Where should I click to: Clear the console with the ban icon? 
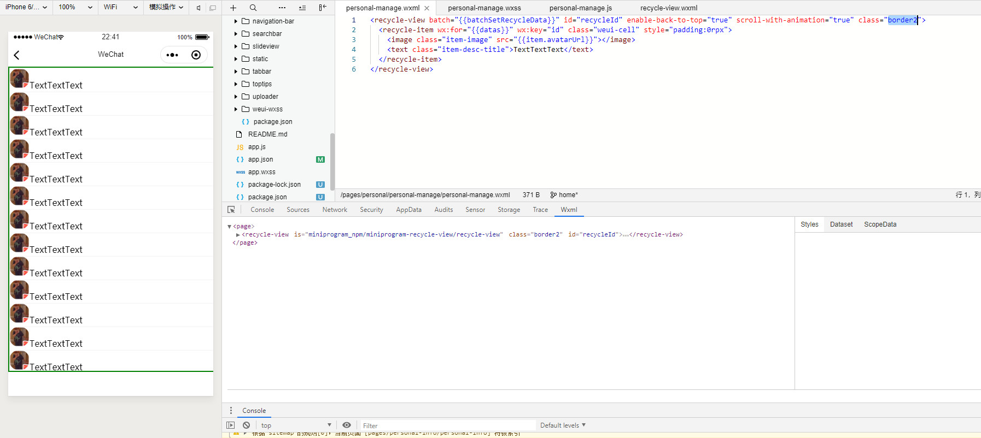pyautogui.click(x=246, y=425)
